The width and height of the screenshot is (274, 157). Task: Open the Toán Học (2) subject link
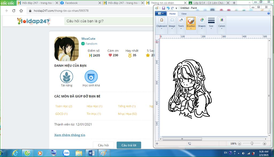[64, 106]
